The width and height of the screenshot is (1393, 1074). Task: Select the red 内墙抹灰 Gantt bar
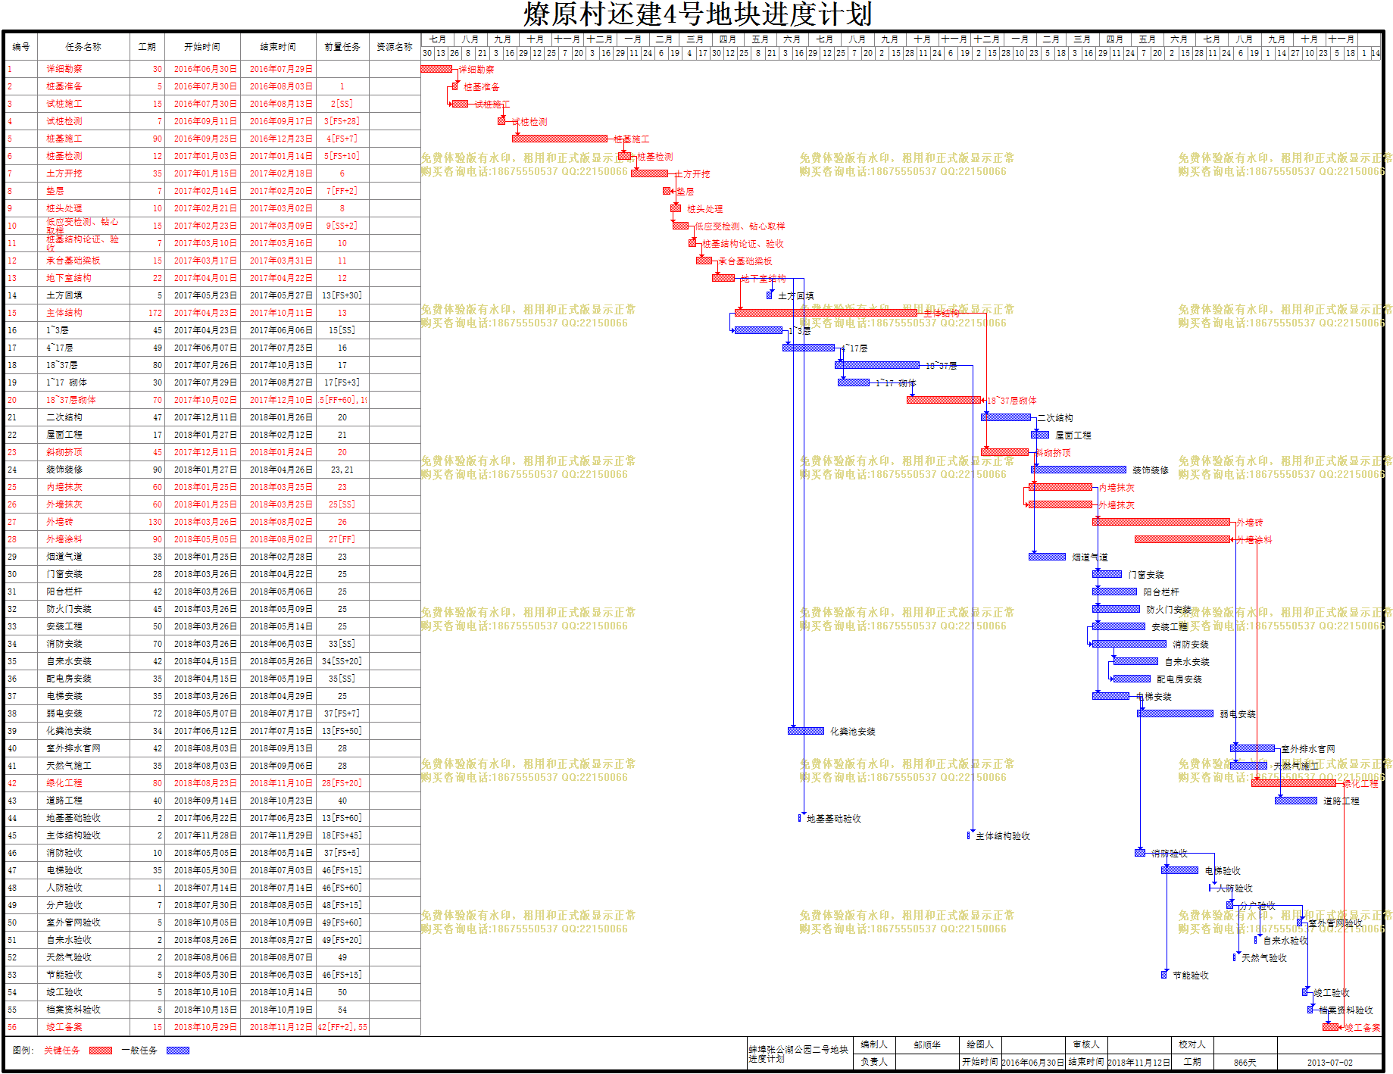pos(1060,487)
